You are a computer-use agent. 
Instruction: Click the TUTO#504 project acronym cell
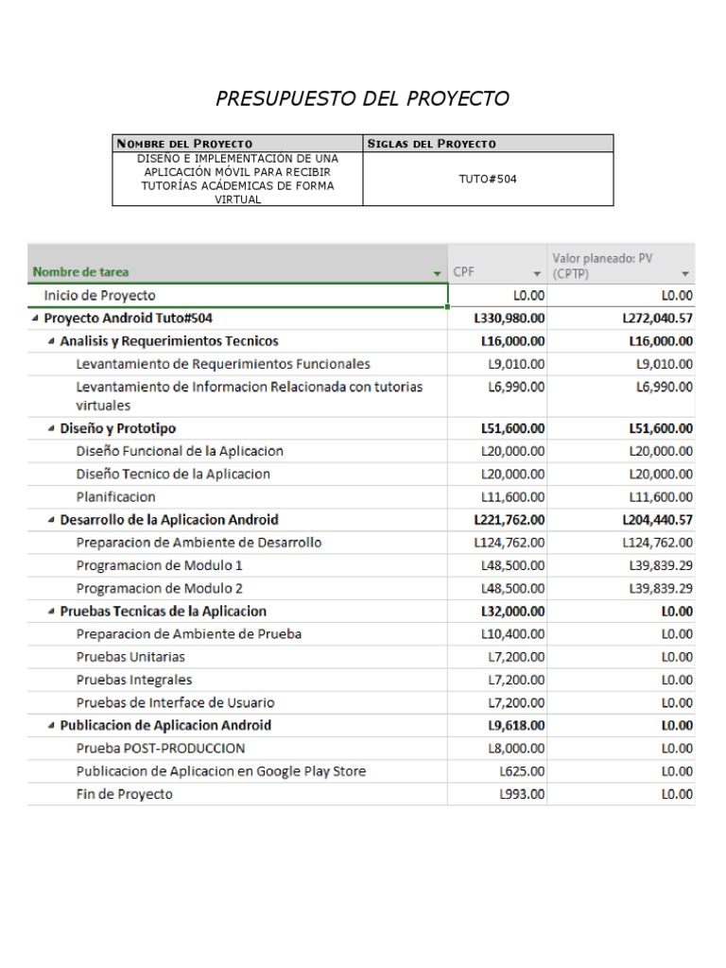[489, 179]
